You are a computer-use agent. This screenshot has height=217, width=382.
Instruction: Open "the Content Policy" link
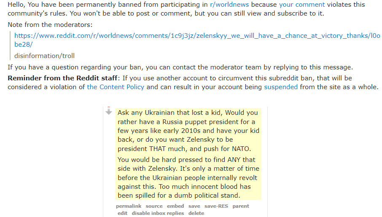(116, 87)
